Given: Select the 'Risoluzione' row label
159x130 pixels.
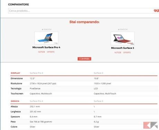Looking at the screenshot, I should (16, 83).
